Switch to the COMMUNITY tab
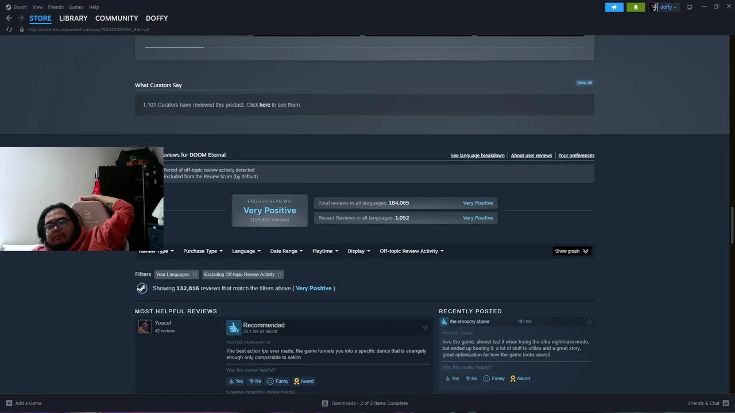The height and width of the screenshot is (413, 735). click(117, 18)
